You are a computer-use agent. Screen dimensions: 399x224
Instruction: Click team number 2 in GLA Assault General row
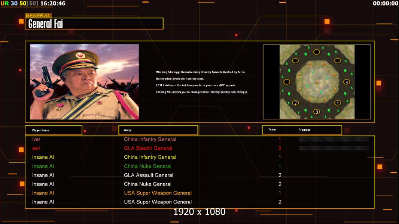click(x=280, y=175)
